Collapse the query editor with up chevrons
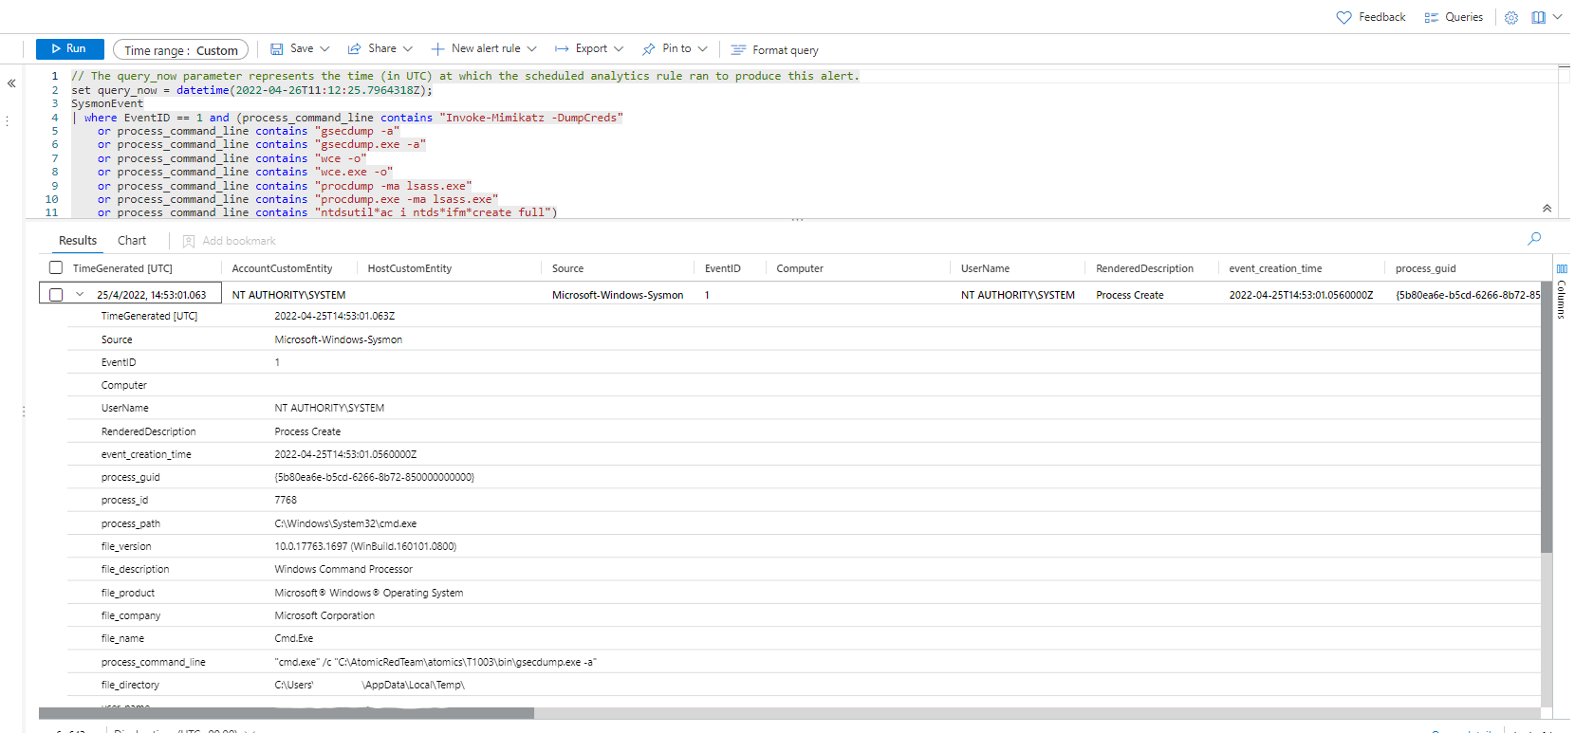Viewport: 1575px width, 733px height. (1547, 209)
